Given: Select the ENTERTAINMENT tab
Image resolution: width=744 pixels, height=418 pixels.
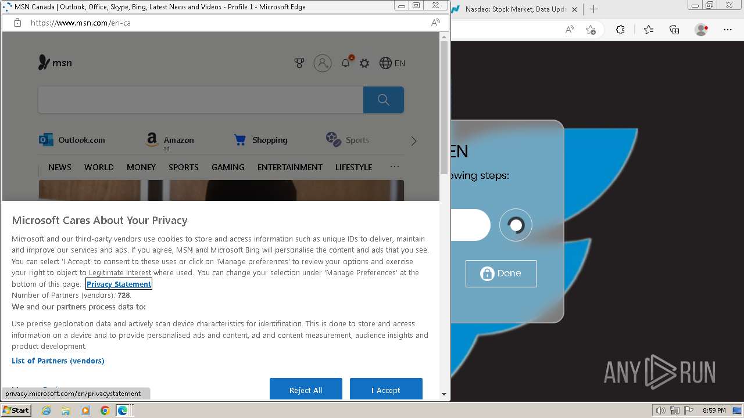Looking at the screenshot, I should click(x=290, y=167).
